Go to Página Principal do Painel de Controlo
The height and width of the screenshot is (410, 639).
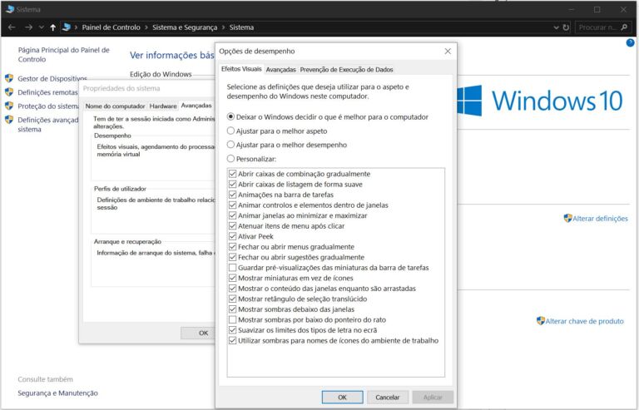[x=63, y=55]
